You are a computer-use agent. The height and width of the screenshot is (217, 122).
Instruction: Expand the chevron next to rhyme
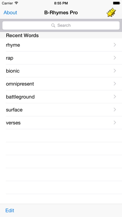[115, 45]
